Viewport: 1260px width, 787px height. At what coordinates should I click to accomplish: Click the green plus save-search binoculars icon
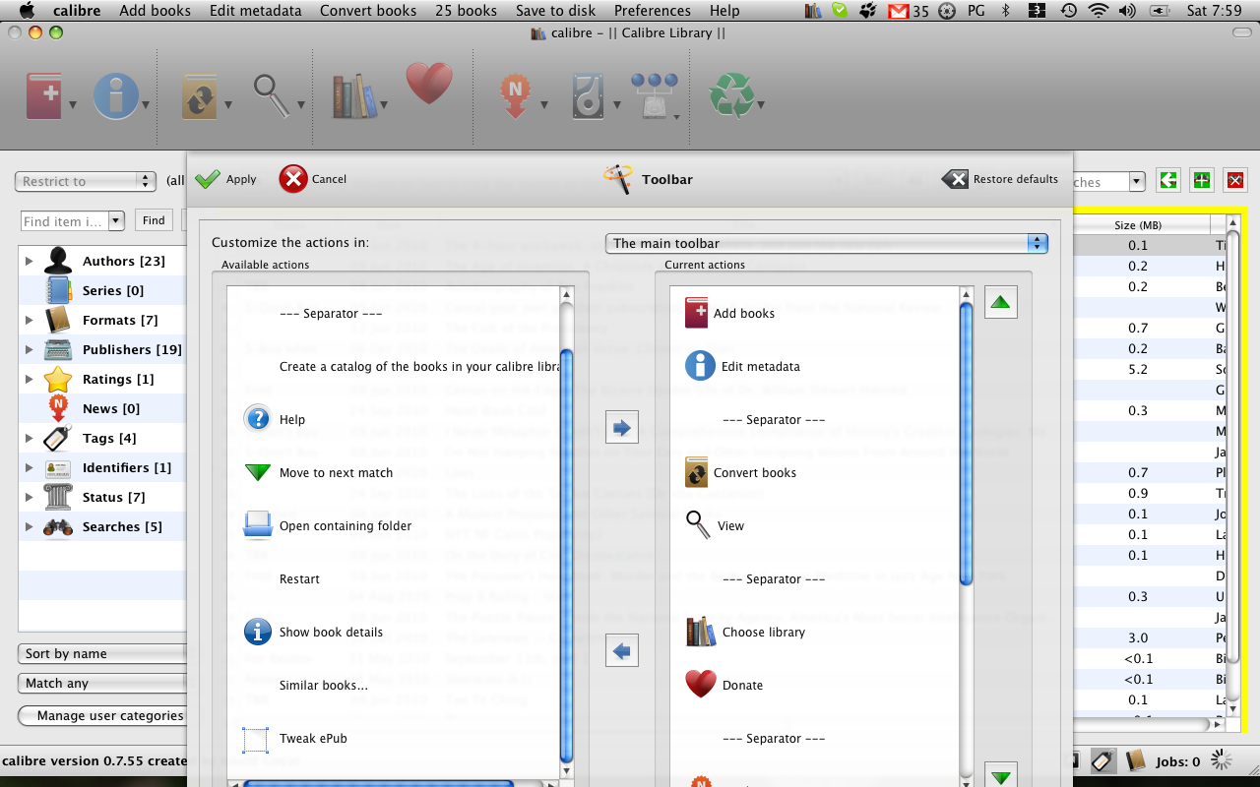[1202, 180]
